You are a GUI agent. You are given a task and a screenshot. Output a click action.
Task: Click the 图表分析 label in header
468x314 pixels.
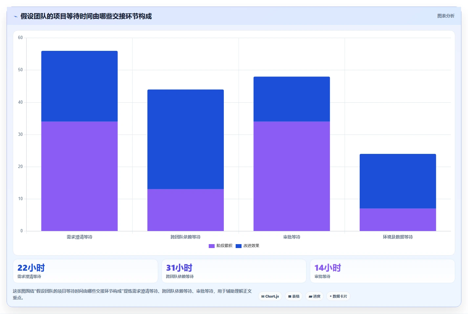[x=446, y=16]
